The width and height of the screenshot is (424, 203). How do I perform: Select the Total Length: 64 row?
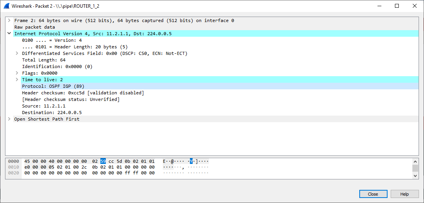click(220, 60)
